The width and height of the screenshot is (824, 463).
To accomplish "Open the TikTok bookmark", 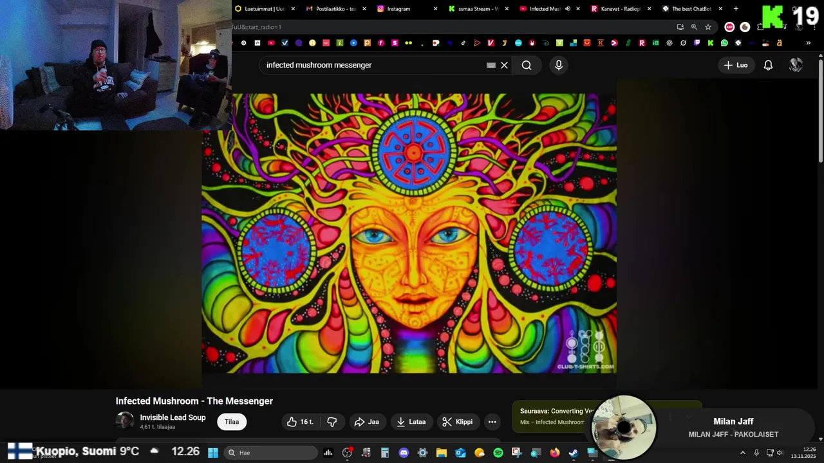I will pyautogui.click(x=464, y=43).
